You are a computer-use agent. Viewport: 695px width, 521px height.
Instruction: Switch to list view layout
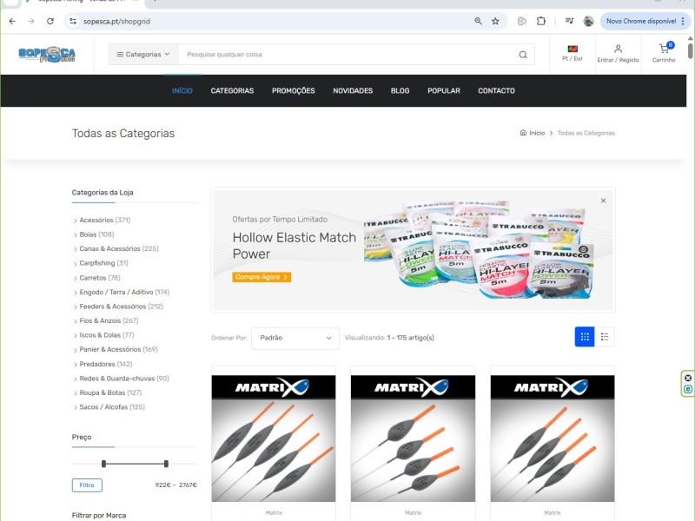tap(605, 337)
